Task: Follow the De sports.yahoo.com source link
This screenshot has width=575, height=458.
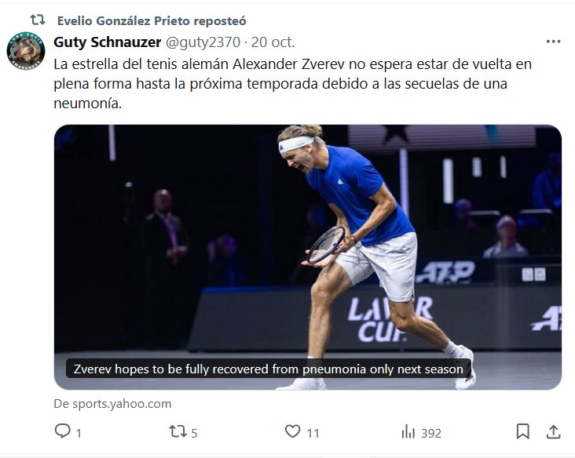Action: (x=112, y=404)
